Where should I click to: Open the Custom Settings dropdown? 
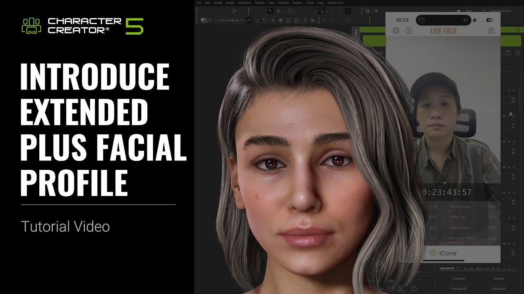pos(229,20)
